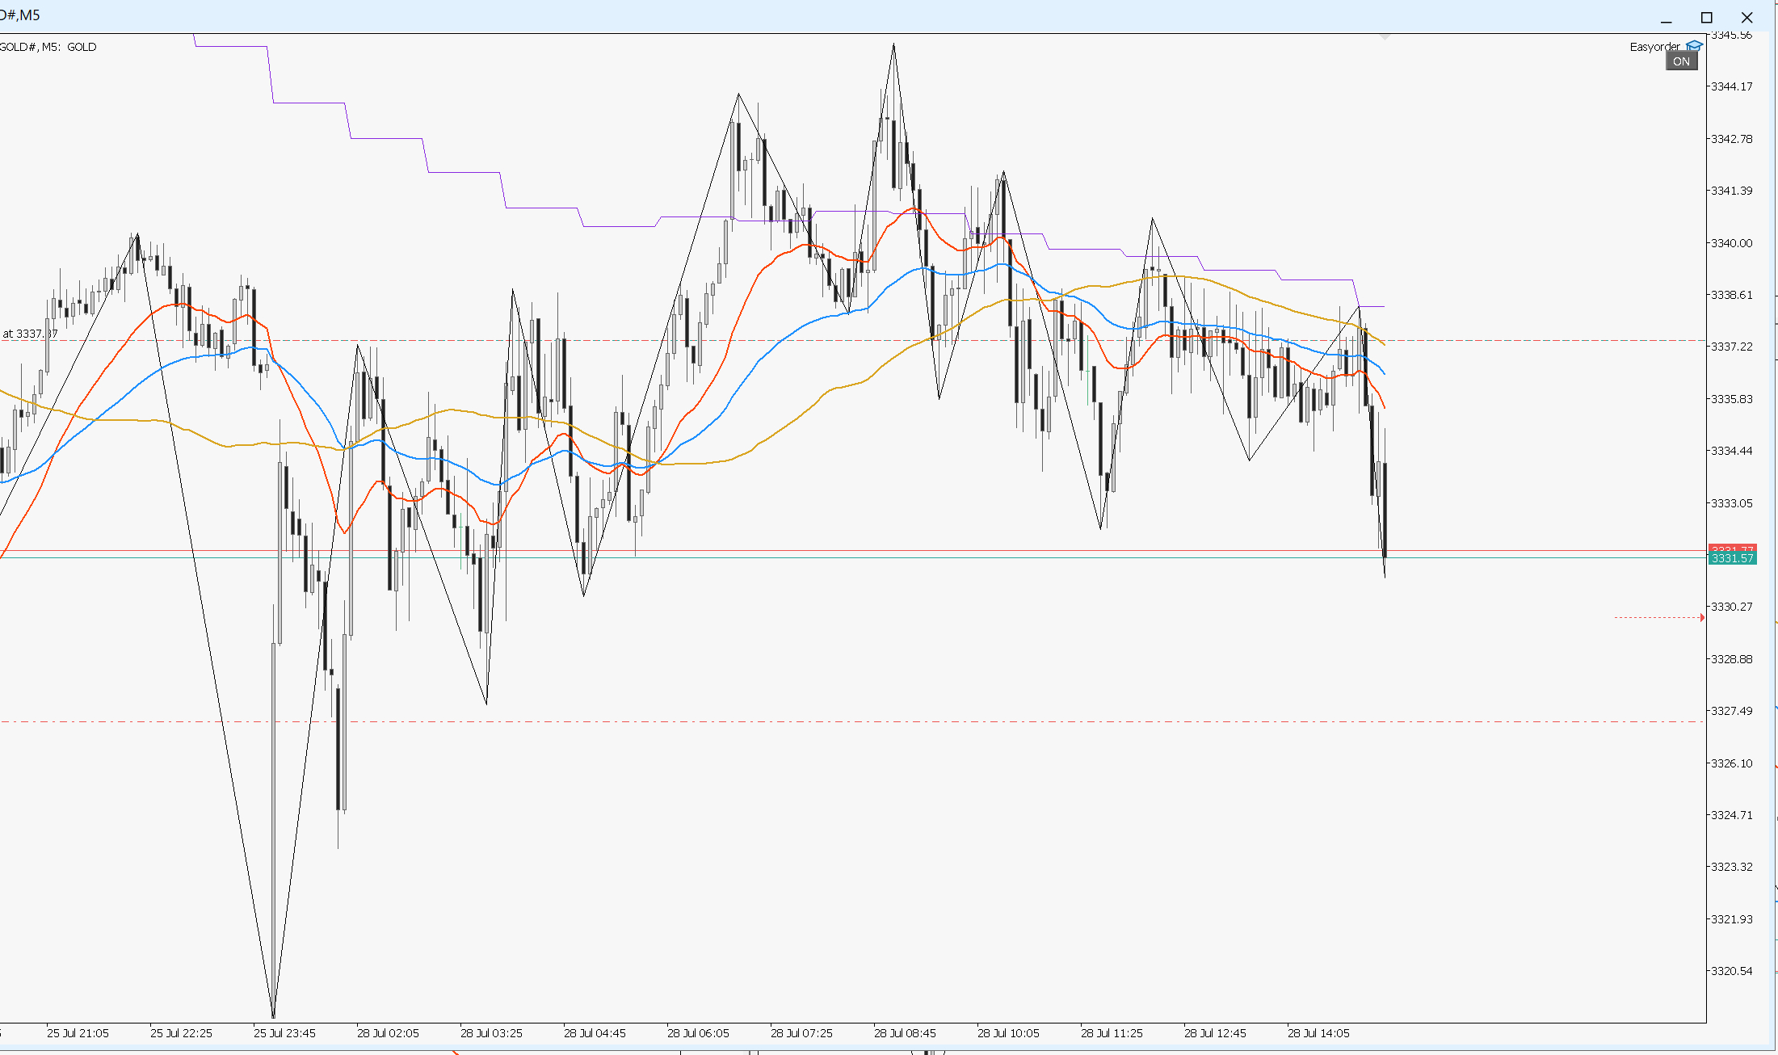Toggle the Easyorder ON button
The image size is (1778, 1055).
(x=1681, y=61)
